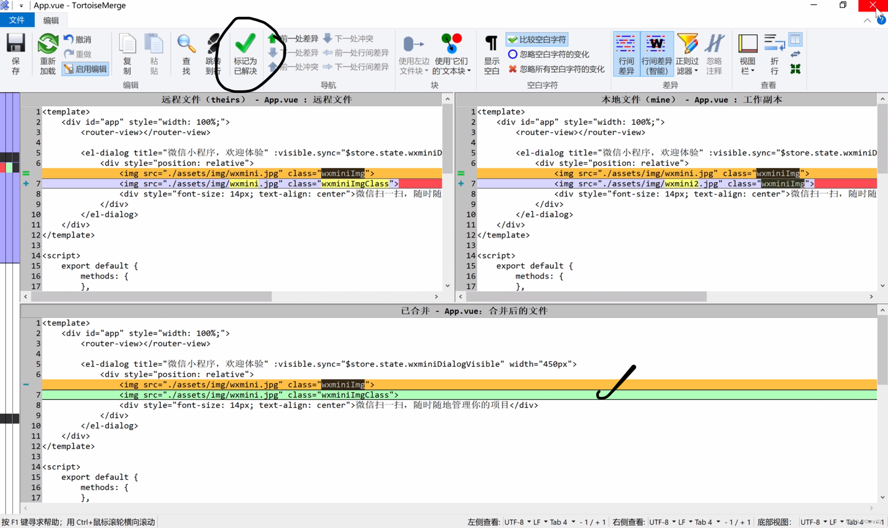This screenshot has height=528, width=888.
Task: Click merged pane vertical scroll-down arrow
Action: click(x=882, y=497)
